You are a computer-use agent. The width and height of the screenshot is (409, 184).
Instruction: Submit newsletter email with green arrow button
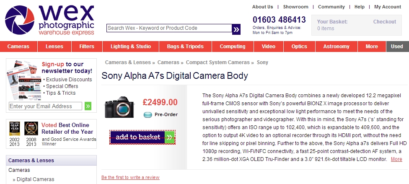click(88, 106)
